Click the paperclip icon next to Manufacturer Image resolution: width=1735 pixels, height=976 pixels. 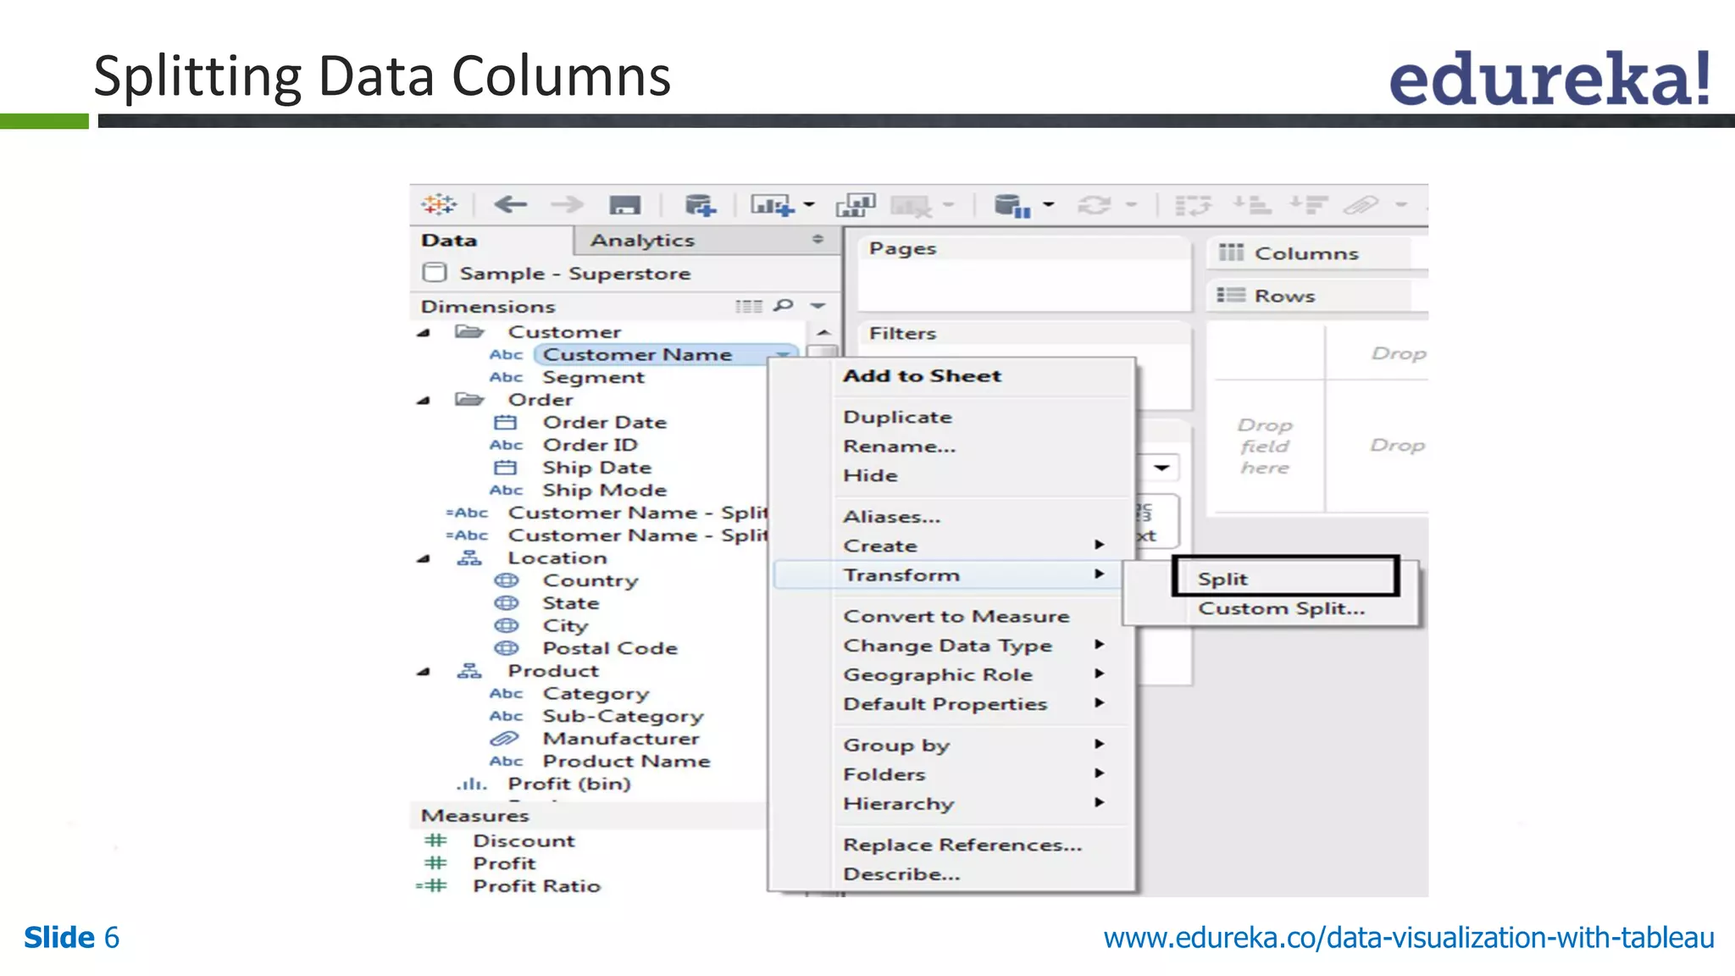[x=505, y=739]
